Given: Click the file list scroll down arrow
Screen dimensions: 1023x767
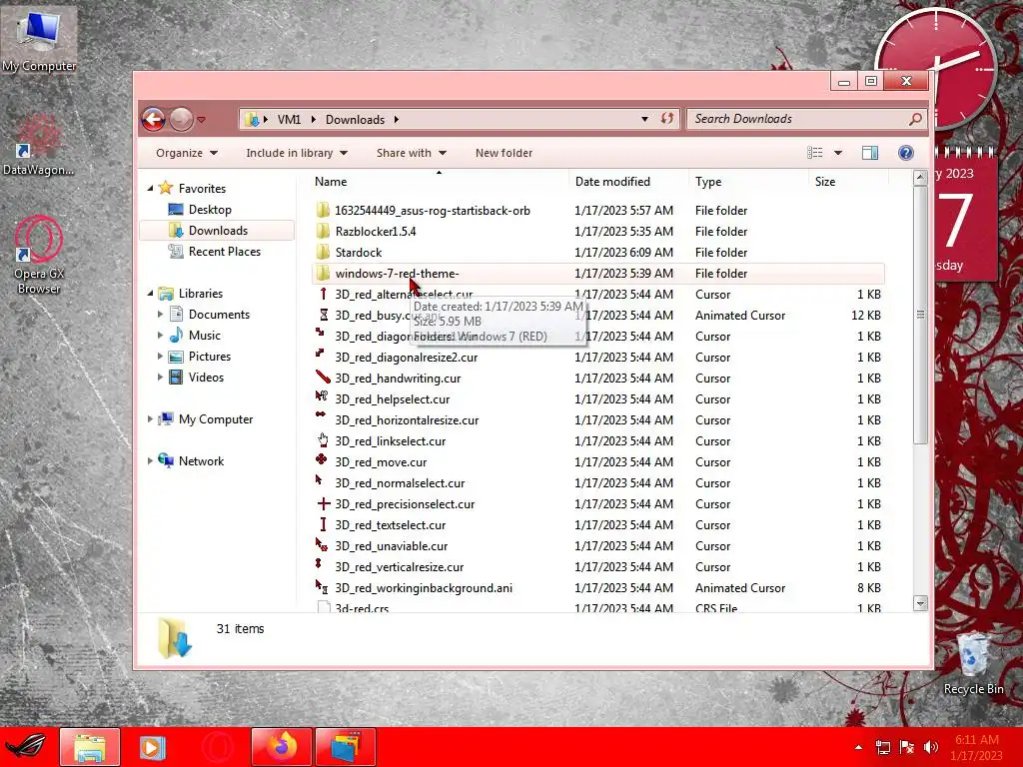Looking at the screenshot, I should [x=920, y=603].
